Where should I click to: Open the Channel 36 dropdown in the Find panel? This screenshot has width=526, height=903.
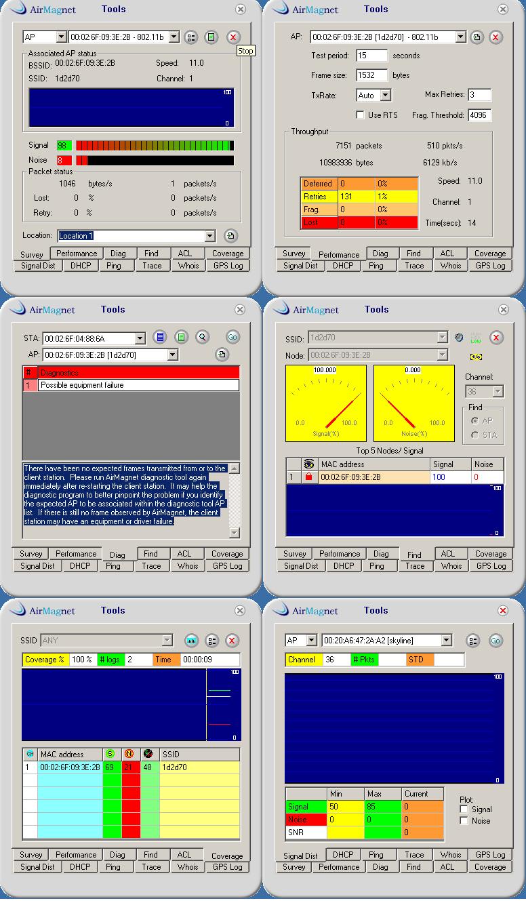click(x=498, y=391)
